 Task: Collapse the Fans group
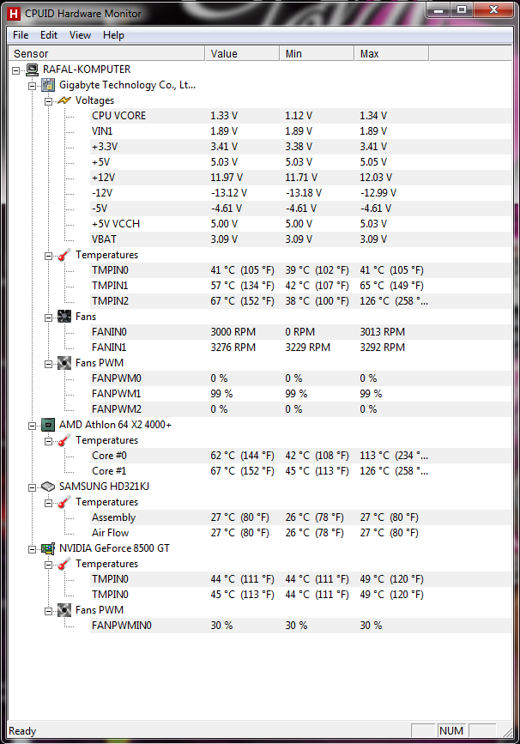coord(48,318)
